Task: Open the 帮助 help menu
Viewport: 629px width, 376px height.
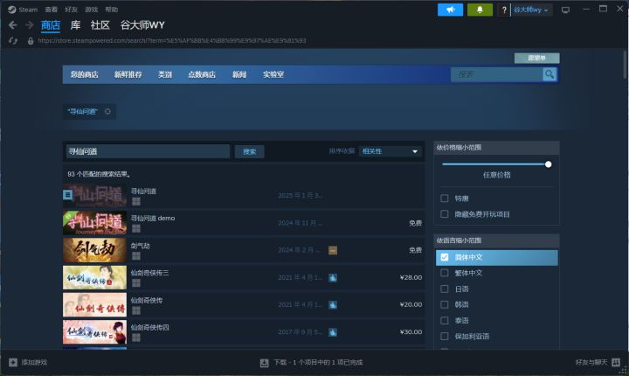Action: [x=112, y=10]
